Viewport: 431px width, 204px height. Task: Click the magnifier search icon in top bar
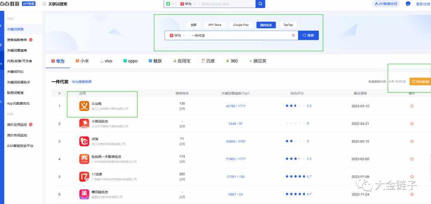point(260,4)
